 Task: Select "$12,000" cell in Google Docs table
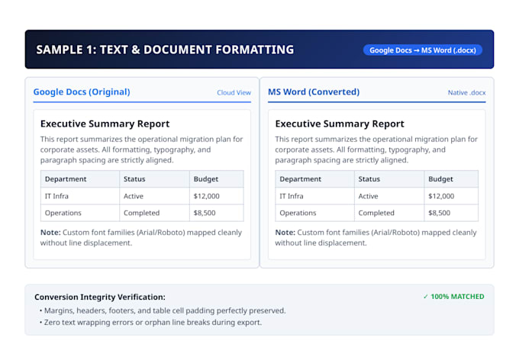(217, 196)
